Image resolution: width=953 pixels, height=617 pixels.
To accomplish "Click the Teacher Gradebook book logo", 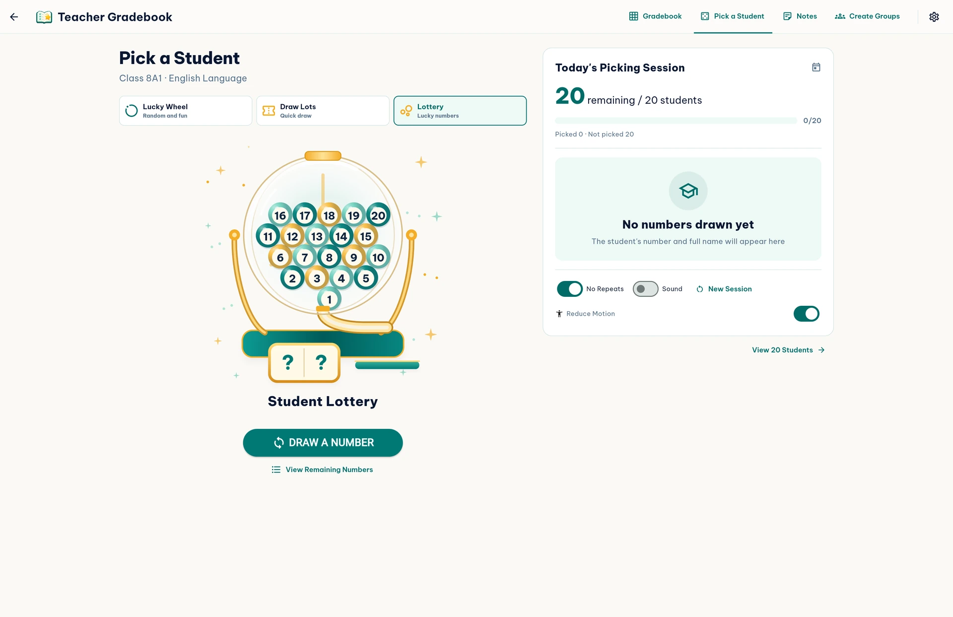I will pyautogui.click(x=44, y=17).
